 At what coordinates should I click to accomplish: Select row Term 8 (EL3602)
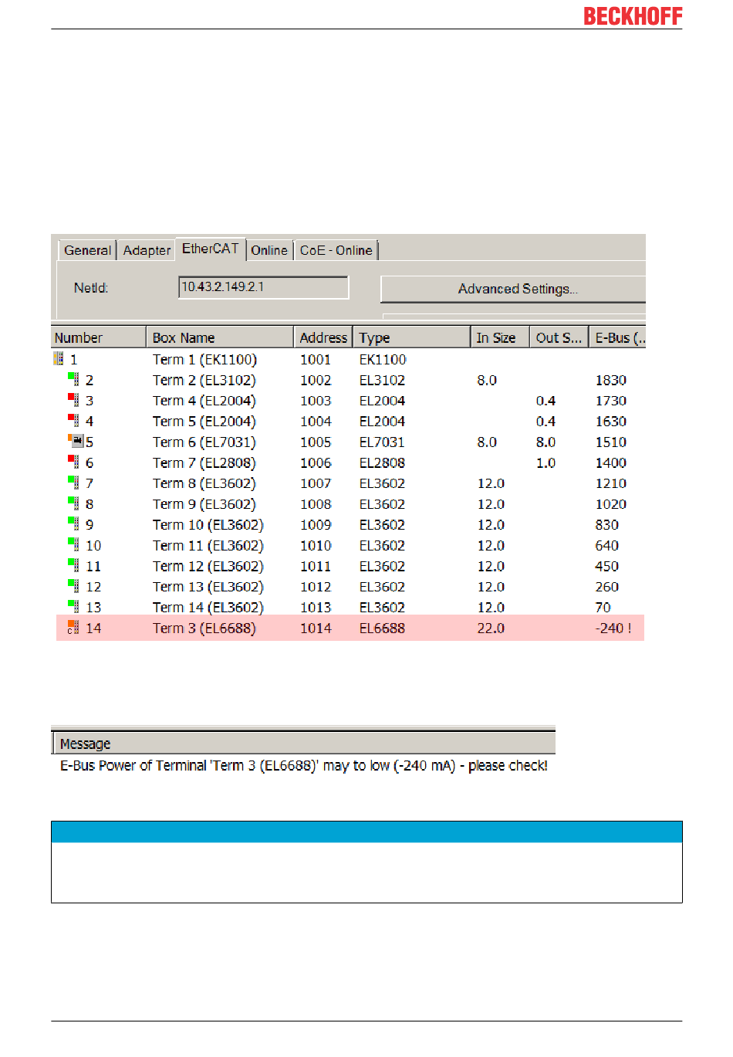coord(349,483)
